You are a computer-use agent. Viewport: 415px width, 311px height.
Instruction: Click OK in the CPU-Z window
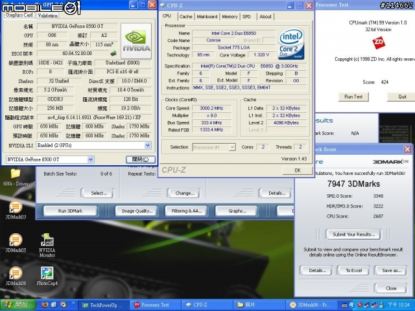click(x=298, y=170)
